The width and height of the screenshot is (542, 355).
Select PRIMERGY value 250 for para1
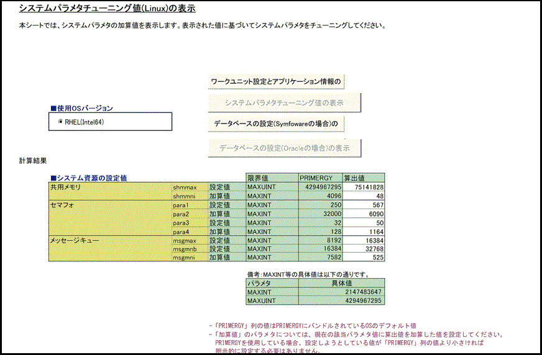(321, 205)
